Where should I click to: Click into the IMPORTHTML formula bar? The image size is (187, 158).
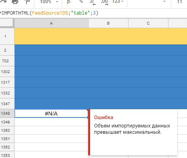click(x=94, y=13)
